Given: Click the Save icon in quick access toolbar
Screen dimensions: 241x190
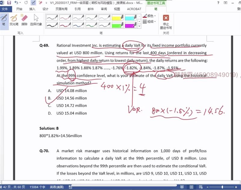Looking at the screenshot, I should (x=9, y=3).
